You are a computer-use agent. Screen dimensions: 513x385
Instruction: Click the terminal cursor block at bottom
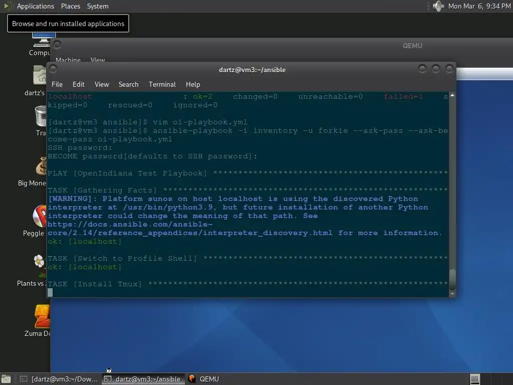click(50, 292)
